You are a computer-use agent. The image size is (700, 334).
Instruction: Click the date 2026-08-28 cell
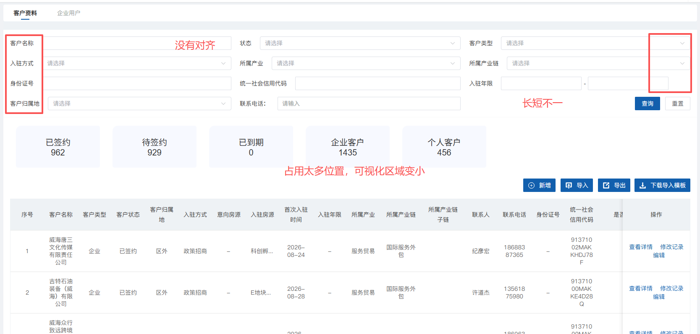[x=296, y=293]
